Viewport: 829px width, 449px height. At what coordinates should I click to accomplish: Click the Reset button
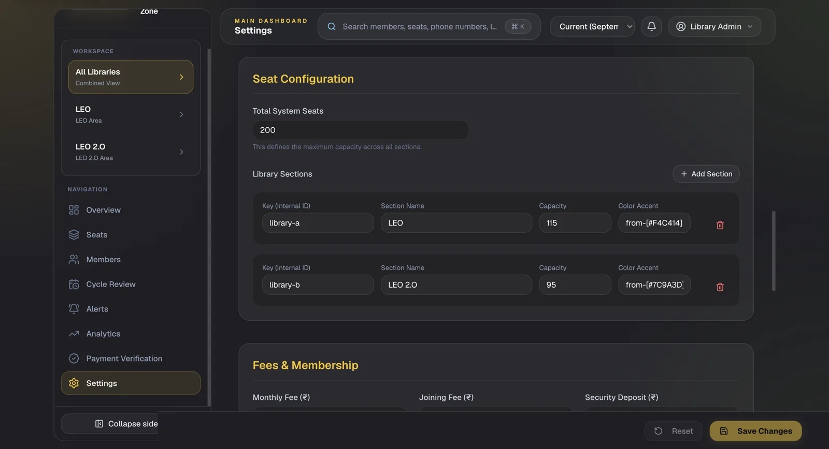(x=673, y=431)
